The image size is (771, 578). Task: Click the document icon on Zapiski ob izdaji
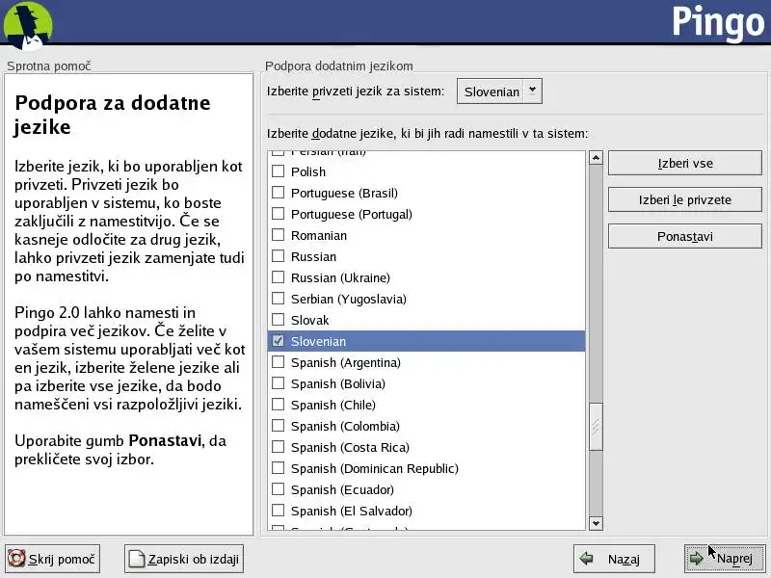pos(136,559)
